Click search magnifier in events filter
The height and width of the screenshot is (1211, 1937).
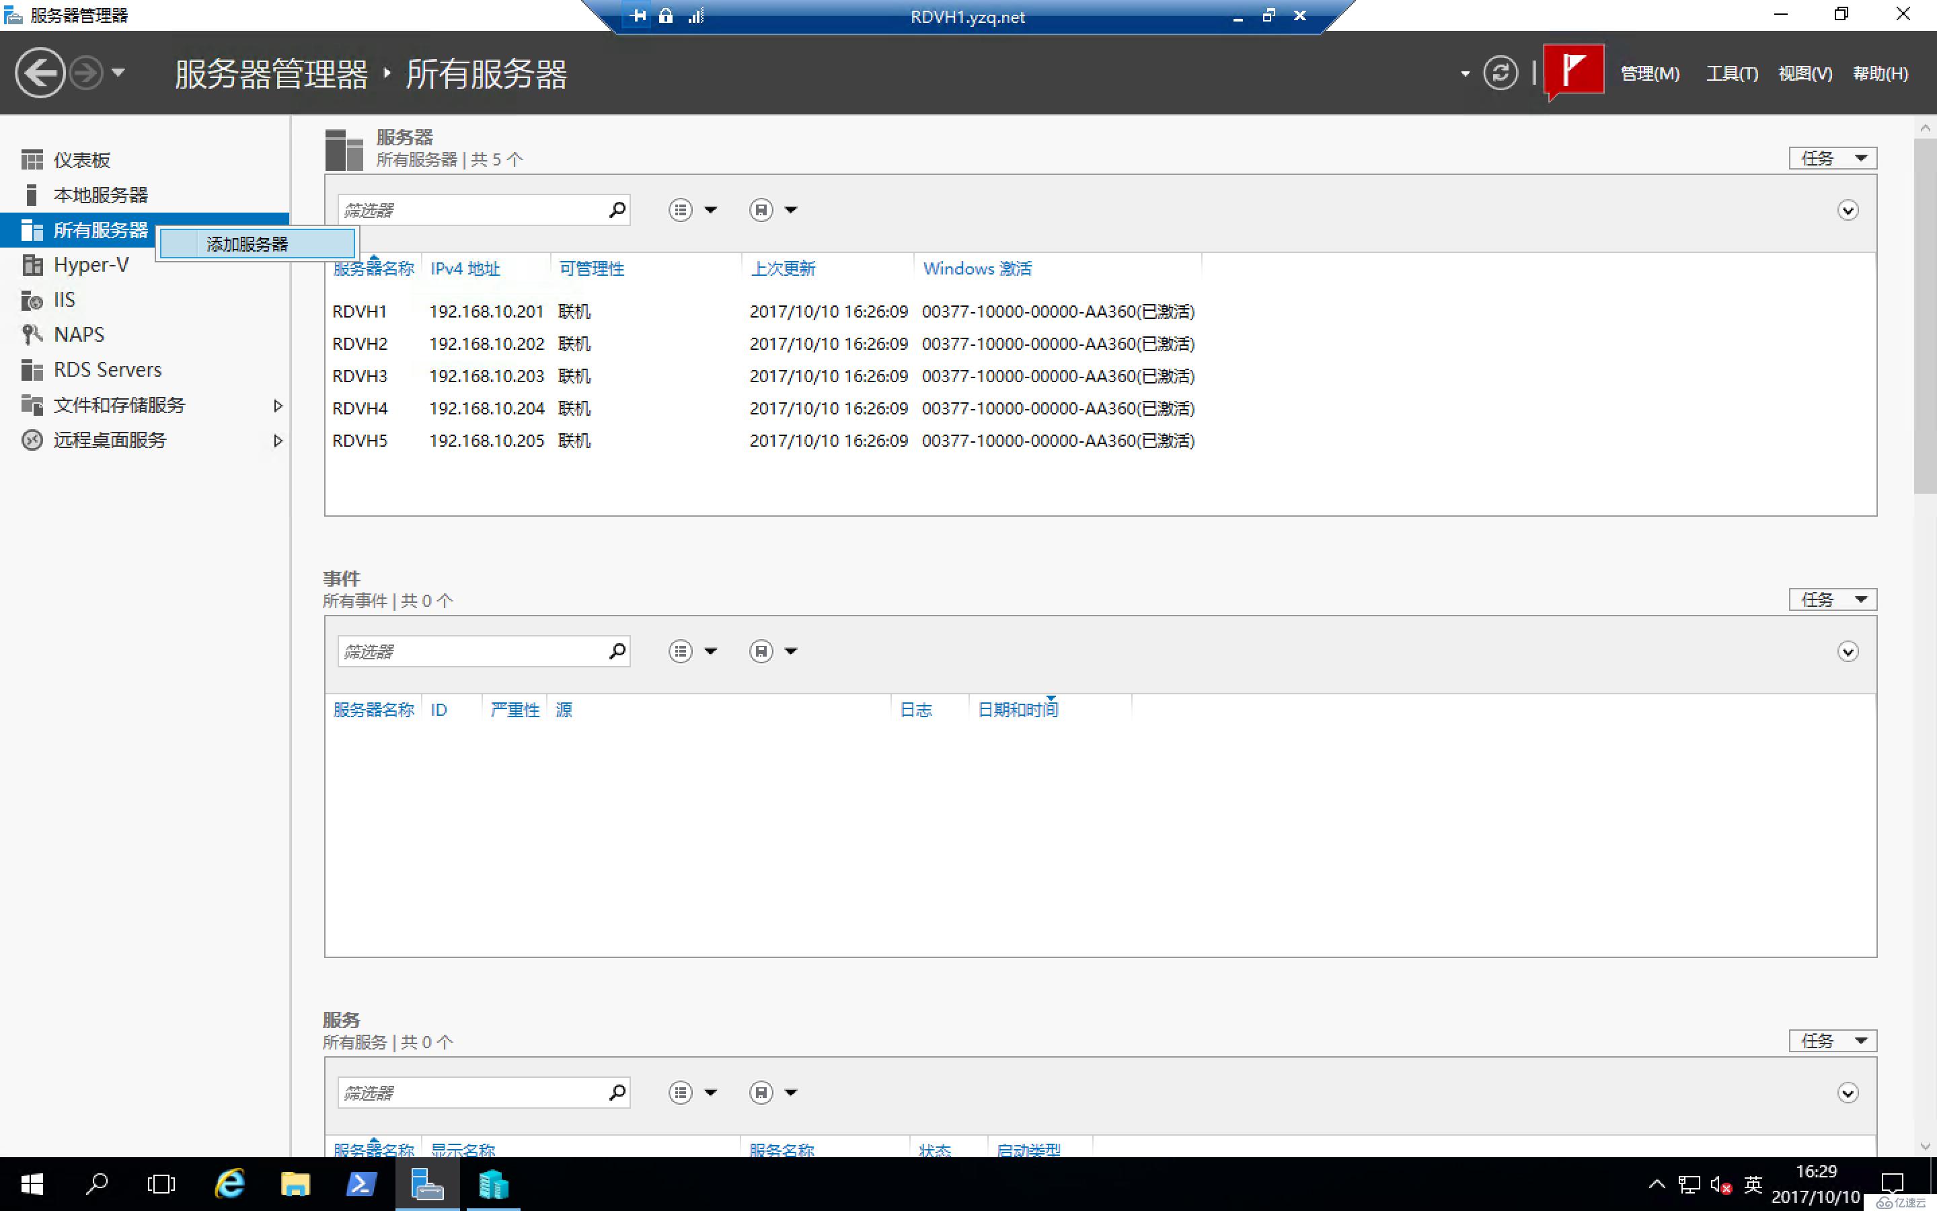point(617,651)
